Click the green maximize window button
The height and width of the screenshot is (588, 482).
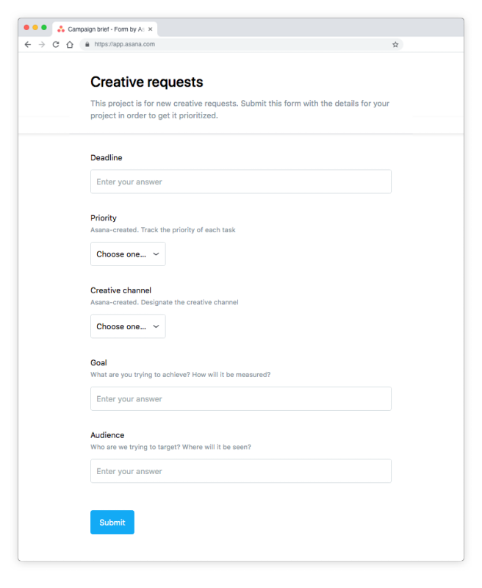tap(44, 27)
